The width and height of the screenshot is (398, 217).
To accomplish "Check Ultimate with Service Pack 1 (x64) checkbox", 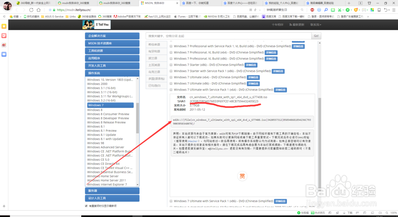I will (171, 90).
